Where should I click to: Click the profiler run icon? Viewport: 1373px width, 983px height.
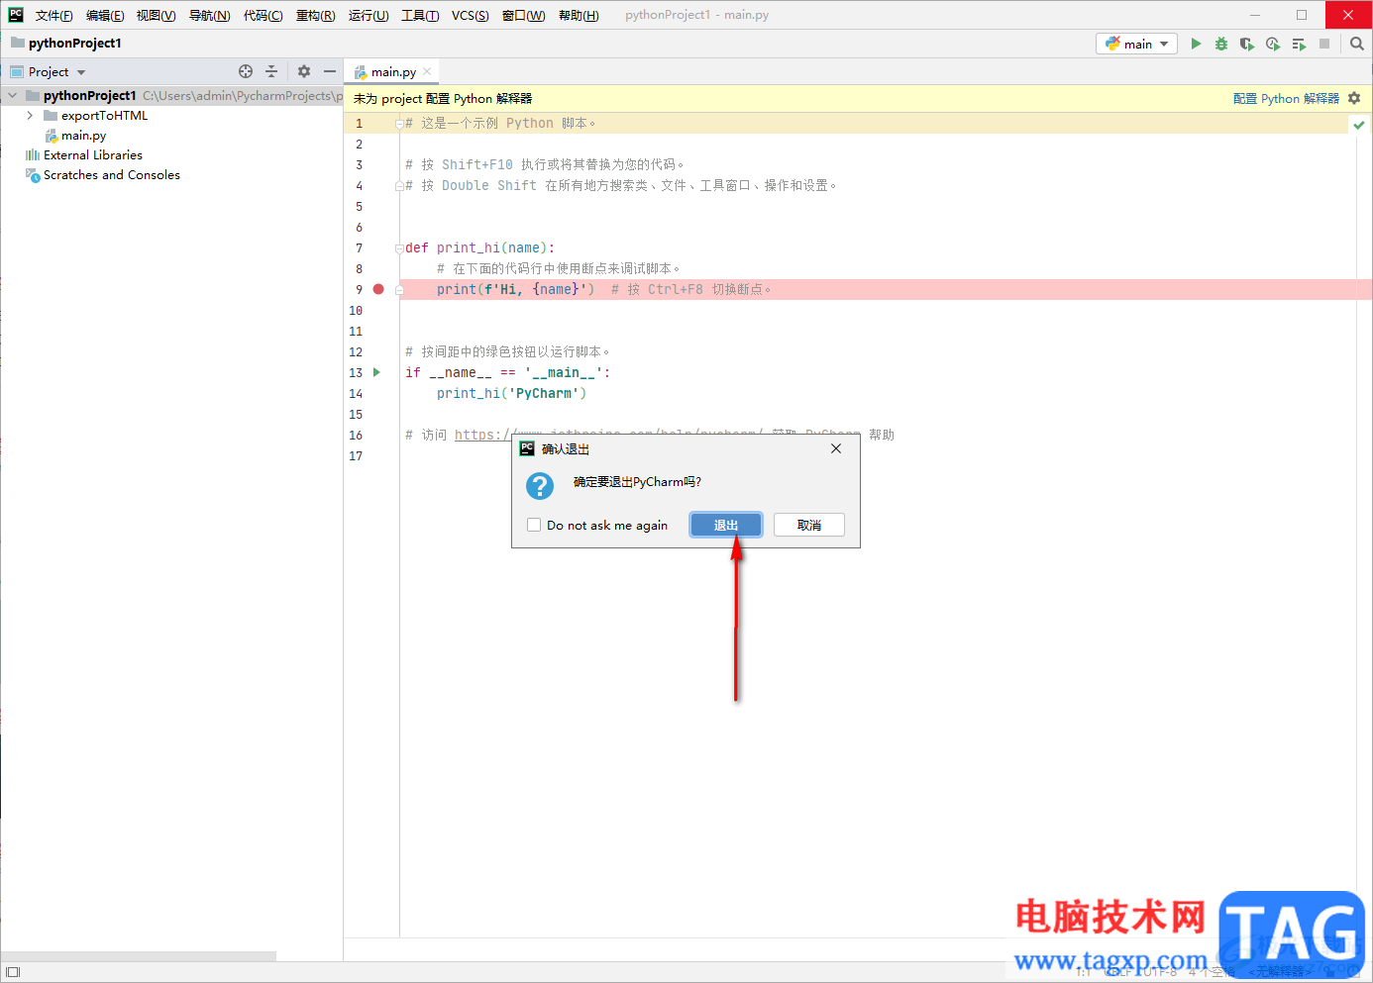click(1273, 44)
